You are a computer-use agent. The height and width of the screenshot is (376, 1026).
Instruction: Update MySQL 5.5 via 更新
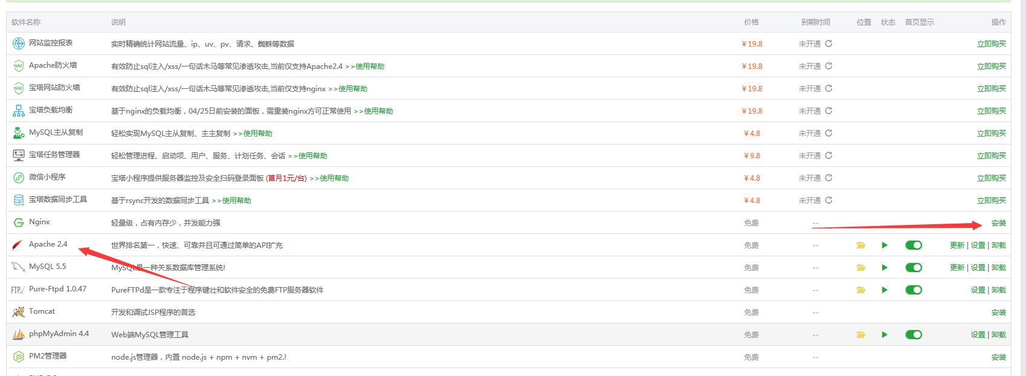click(x=957, y=268)
